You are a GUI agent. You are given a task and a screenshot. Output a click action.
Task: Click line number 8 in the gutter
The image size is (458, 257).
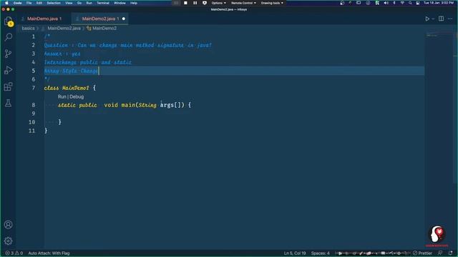pos(34,105)
